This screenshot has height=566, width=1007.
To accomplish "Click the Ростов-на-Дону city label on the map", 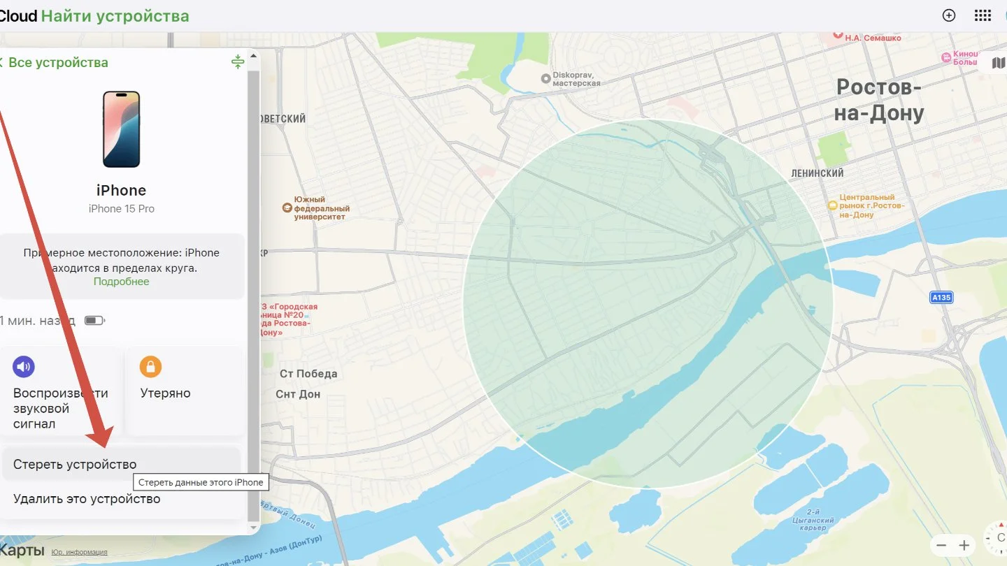I will tap(879, 100).
